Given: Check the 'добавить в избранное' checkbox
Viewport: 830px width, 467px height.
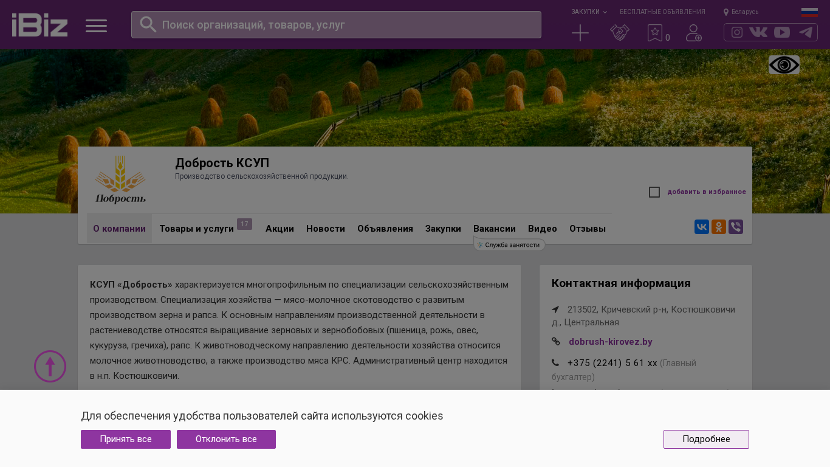Looking at the screenshot, I should (x=654, y=192).
